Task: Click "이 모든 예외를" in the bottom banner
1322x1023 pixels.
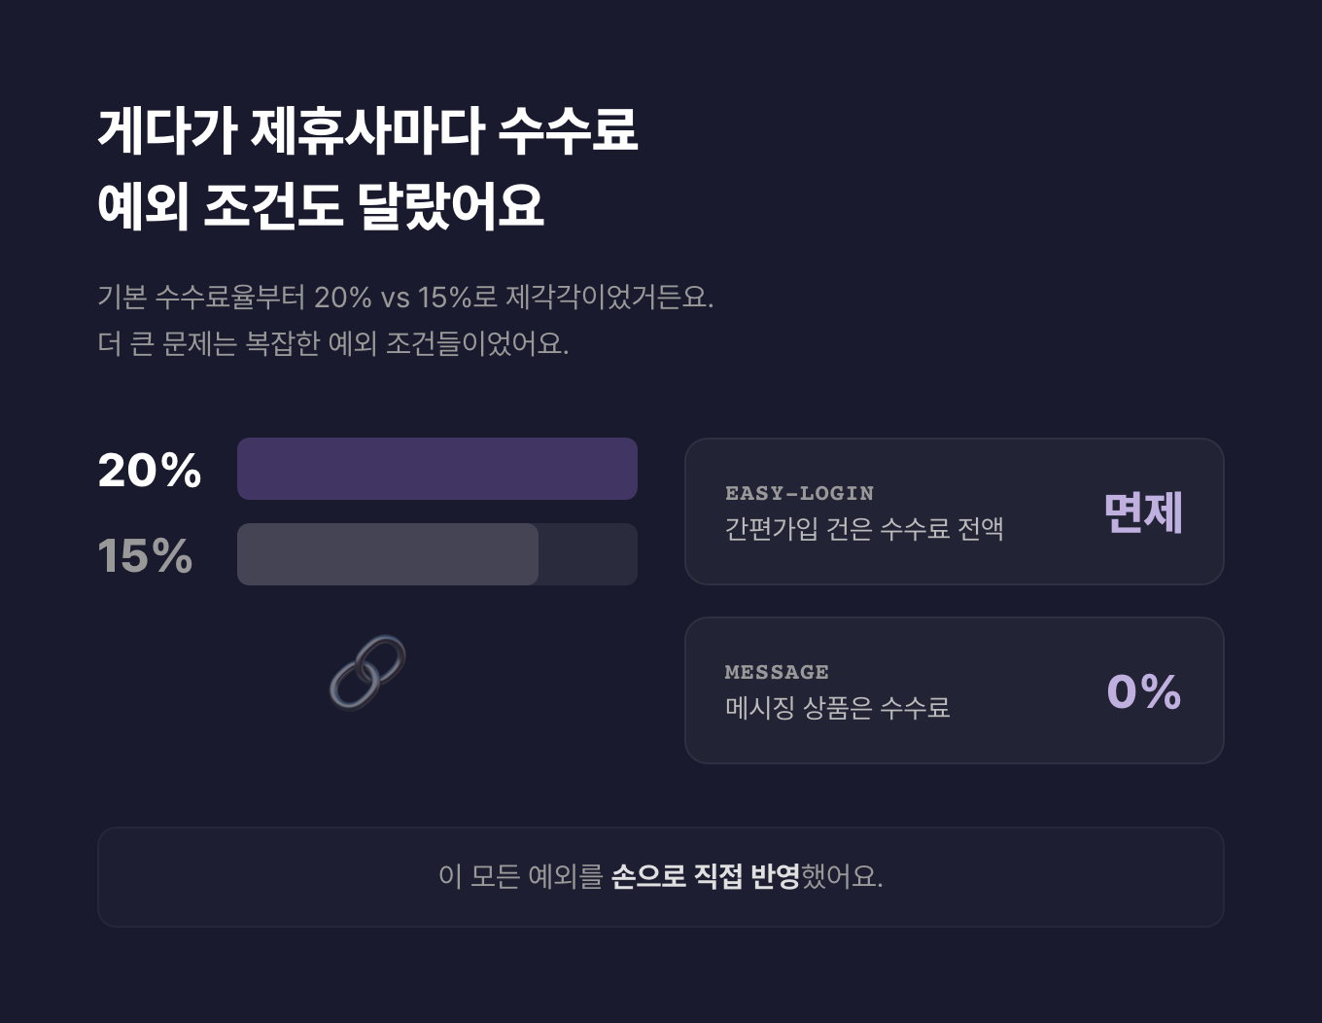Action: pyautogui.click(x=520, y=877)
